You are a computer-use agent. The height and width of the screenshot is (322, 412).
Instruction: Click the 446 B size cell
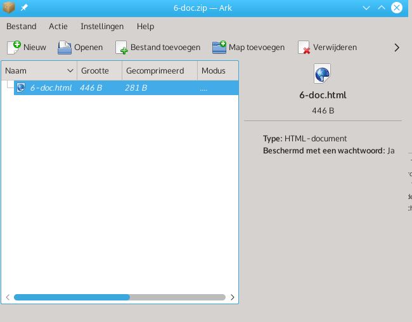click(91, 88)
